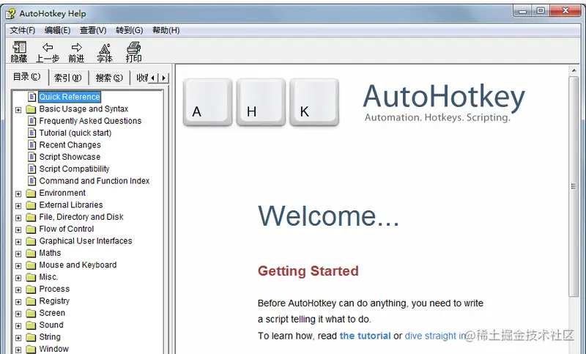Expand the Screen tree node

click(18, 314)
